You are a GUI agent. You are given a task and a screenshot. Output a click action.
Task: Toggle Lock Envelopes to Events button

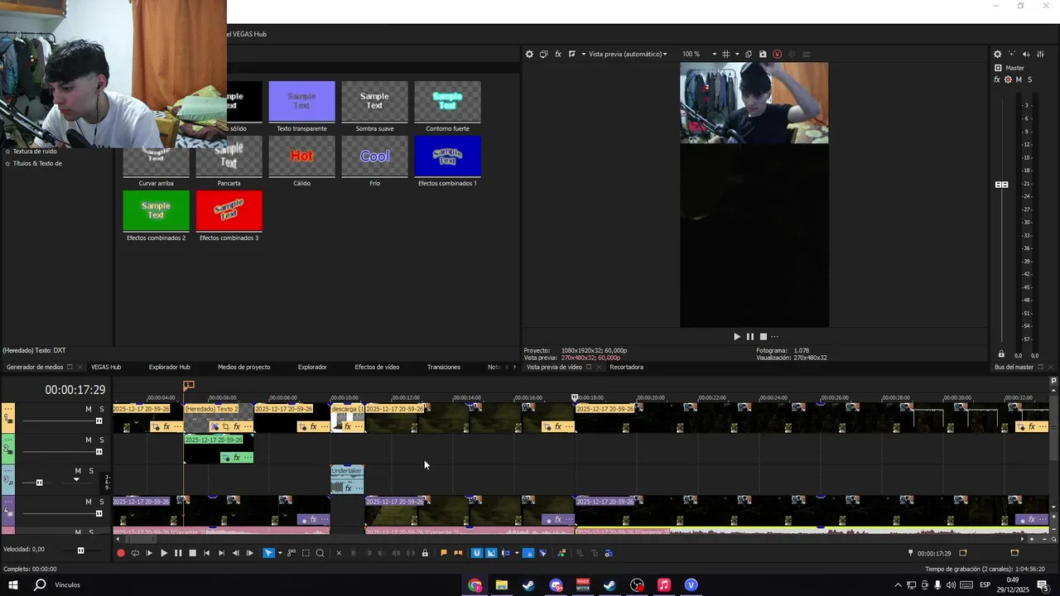528,553
